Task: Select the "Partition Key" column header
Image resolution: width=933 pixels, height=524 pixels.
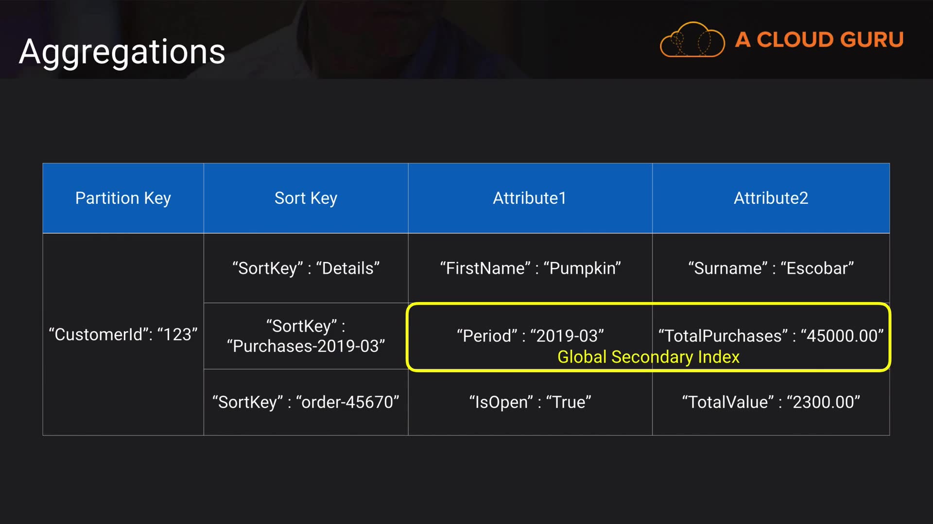Action: pyautogui.click(x=123, y=198)
